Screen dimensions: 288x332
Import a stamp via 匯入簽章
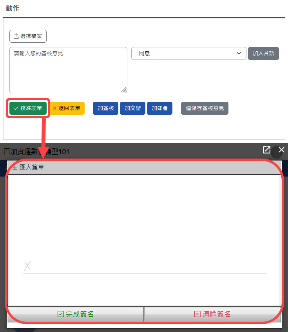click(28, 167)
